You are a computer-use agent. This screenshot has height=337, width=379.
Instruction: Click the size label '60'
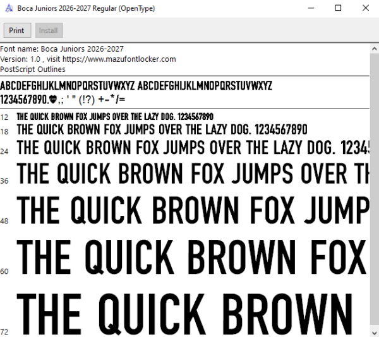point(4,271)
